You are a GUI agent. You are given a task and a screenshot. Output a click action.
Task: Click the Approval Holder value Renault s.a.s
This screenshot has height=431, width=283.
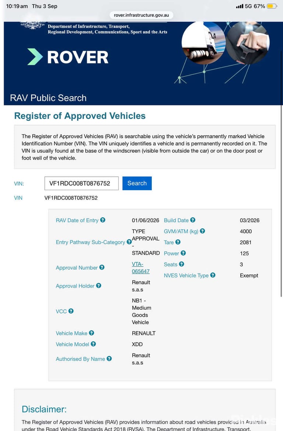[x=141, y=286]
